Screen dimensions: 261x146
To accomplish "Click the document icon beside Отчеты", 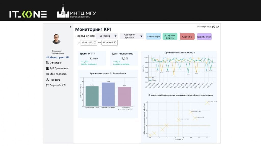I will click(47, 63).
